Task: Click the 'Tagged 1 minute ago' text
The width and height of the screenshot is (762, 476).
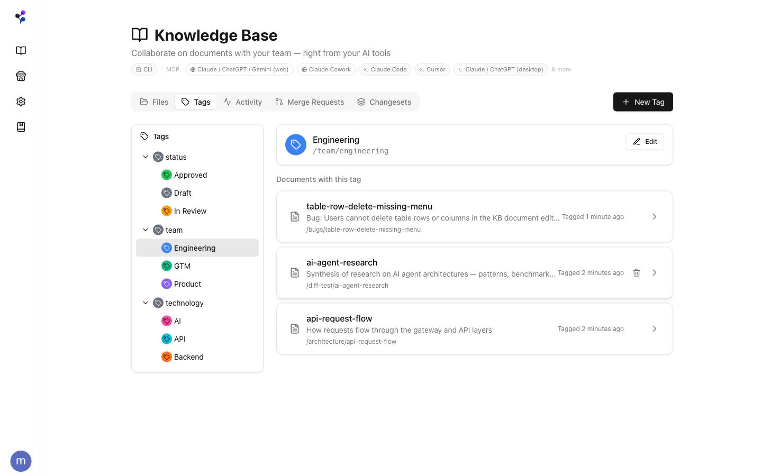Action: pyautogui.click(x=593, y=217)
